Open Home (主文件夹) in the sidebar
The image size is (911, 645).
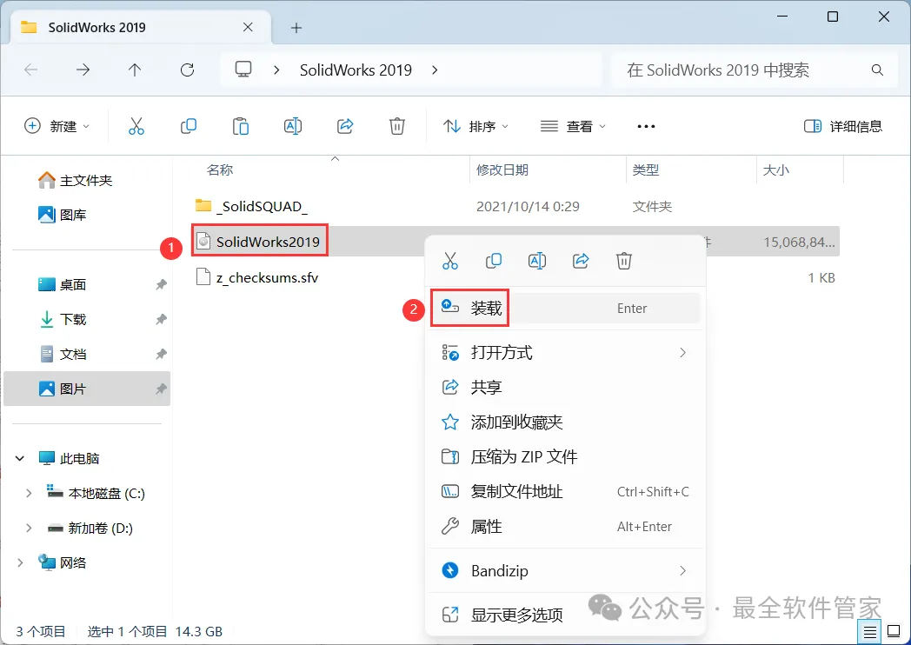(x=75, y=180)
